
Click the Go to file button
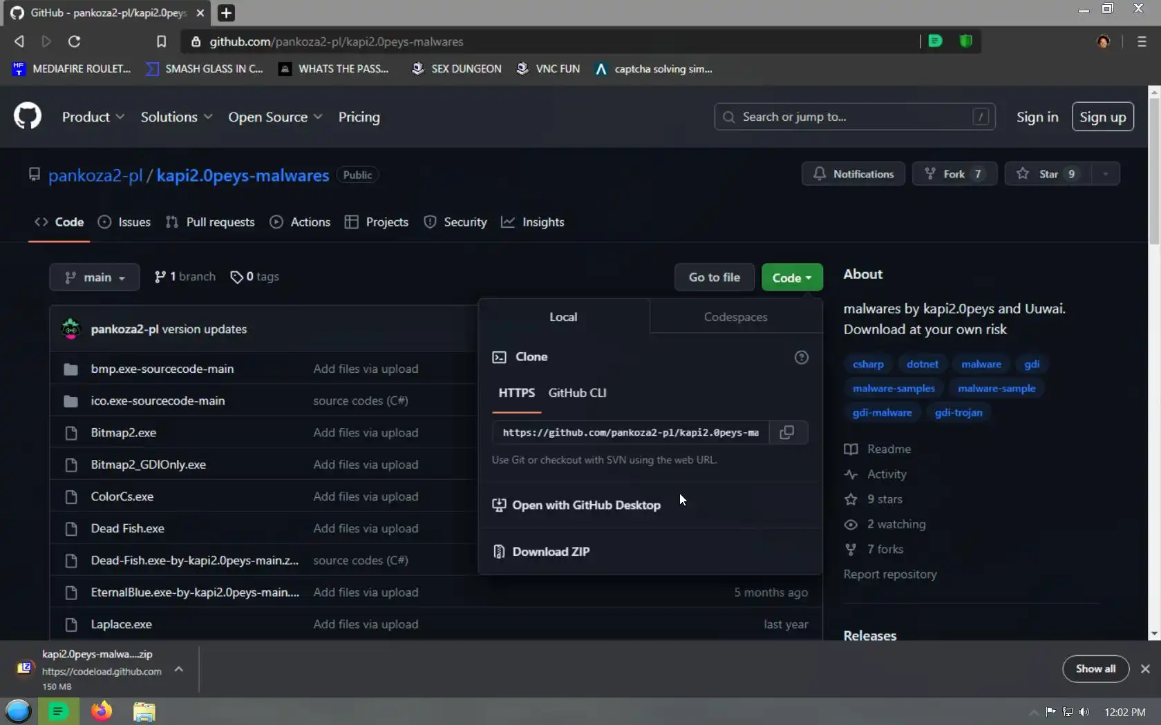(715, 278)
